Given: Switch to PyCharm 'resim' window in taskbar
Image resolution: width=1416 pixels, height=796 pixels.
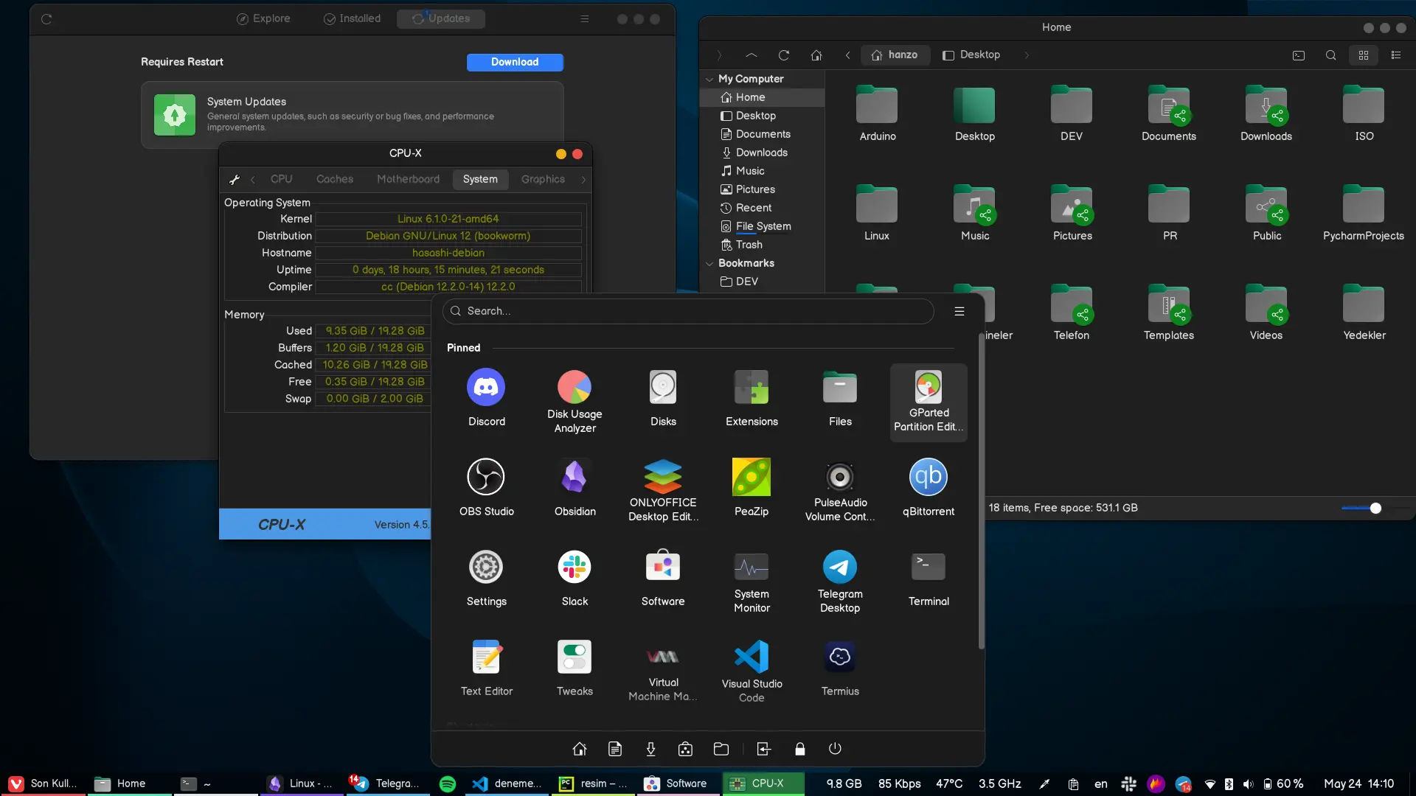Looking at the screenshot, I should tap(594, 783).
